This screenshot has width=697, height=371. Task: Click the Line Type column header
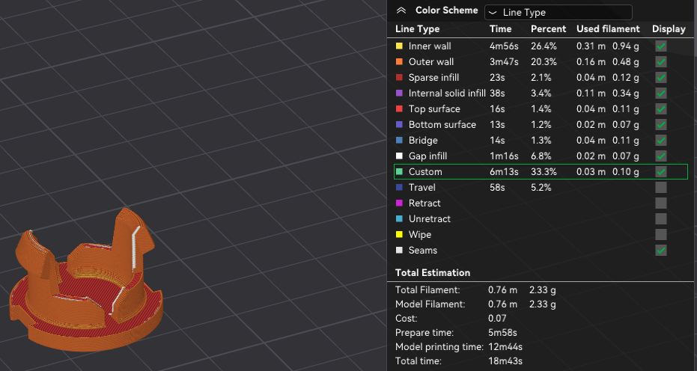tap(418, 29)
